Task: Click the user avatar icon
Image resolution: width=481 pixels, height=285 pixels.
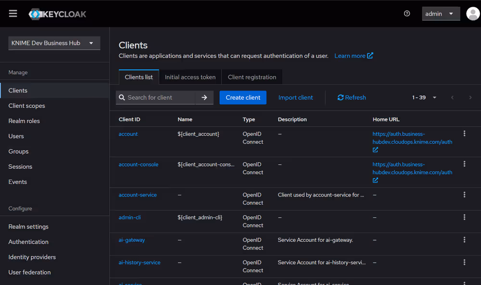Action: coord(472,13)
